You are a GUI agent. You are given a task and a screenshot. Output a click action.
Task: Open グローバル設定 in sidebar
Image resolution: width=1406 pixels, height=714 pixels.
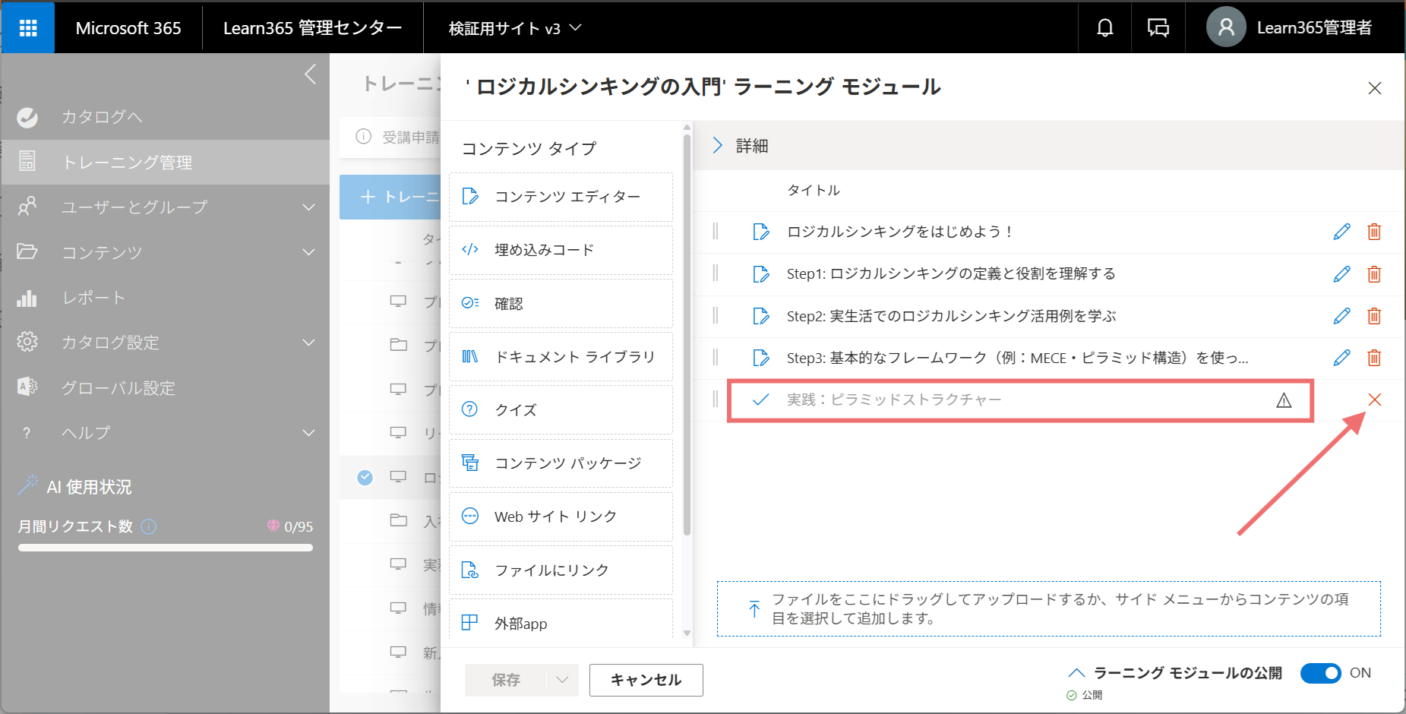pyautogui.click(x=166, y=388)
